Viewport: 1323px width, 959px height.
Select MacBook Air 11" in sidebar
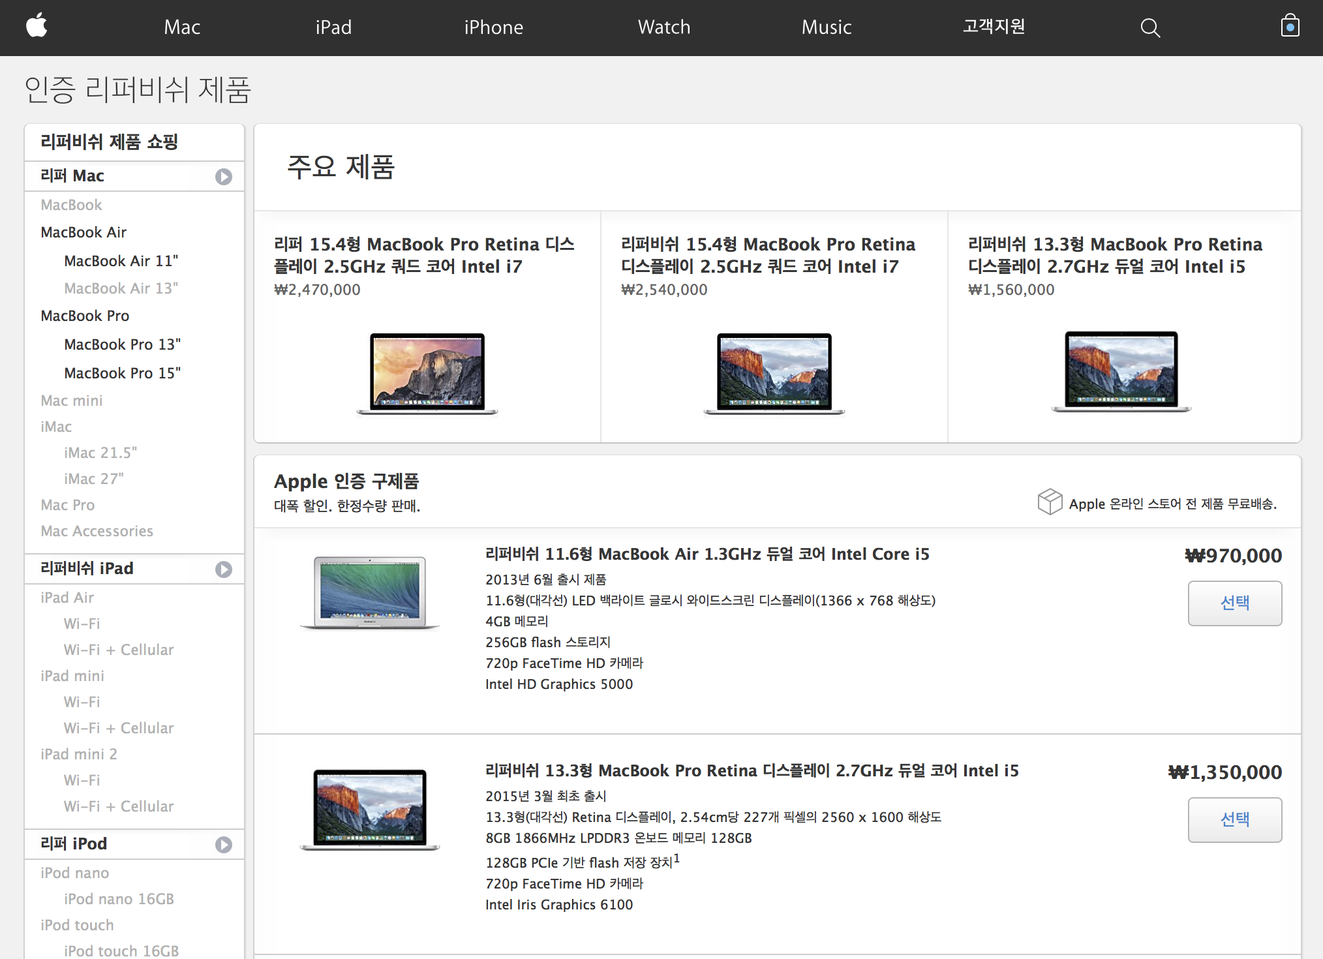pos(121,261)
